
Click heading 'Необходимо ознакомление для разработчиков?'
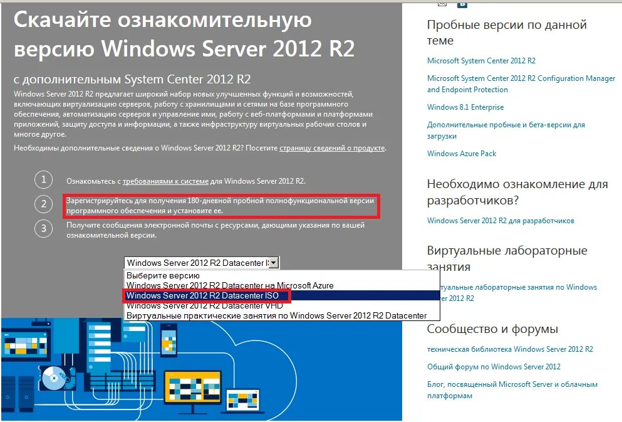point(517,192)
